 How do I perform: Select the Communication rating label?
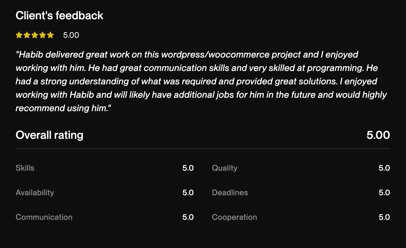click(x=44, y=217)
